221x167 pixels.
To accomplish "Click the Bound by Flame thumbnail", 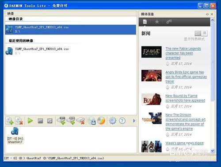I will (152, 99).
